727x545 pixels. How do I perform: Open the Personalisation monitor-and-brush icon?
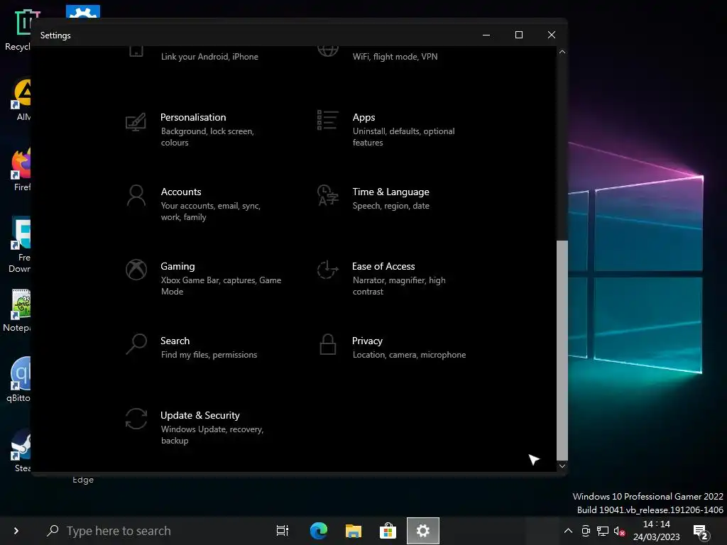[136, 122]
